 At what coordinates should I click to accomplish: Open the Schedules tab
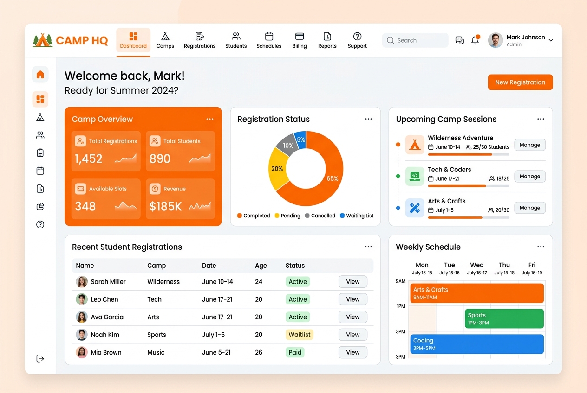click(x=269, y=41)
